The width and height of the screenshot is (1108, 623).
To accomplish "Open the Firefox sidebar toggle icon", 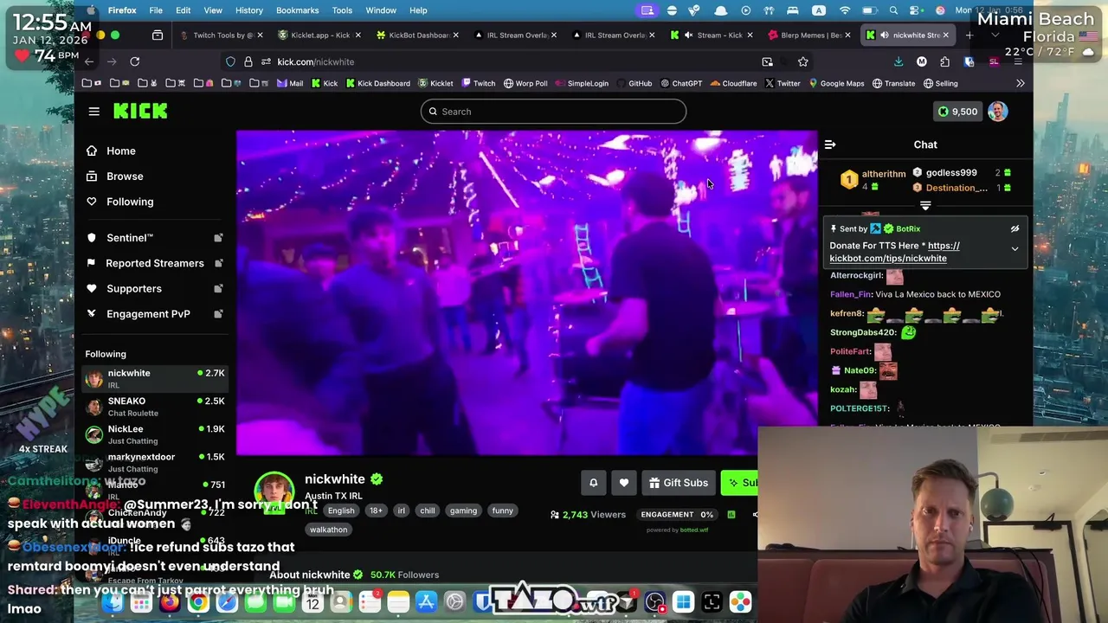I will [x=158, y=35].
